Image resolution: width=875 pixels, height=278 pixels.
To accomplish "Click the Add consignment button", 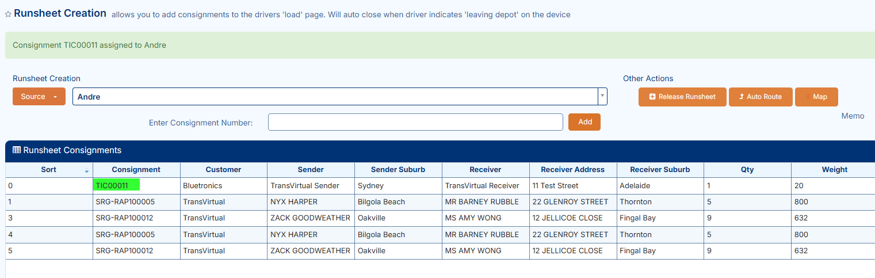I will (584, 122).
